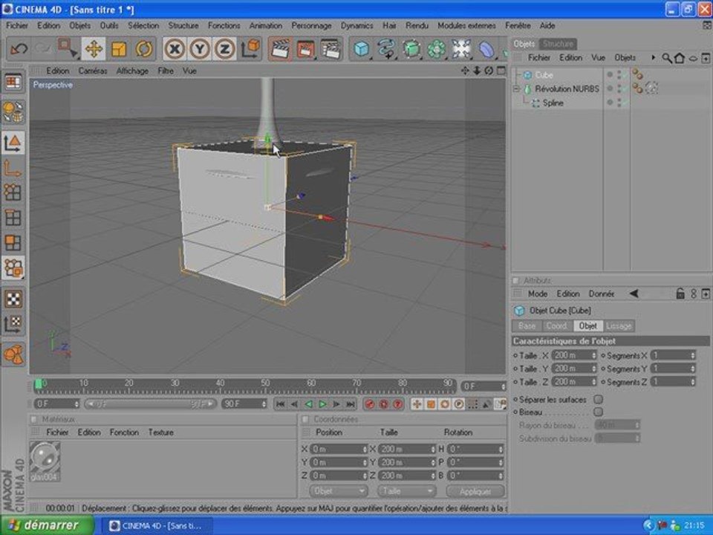
Task: Enable the Biseau checkbox
Action: click(599, 412)
